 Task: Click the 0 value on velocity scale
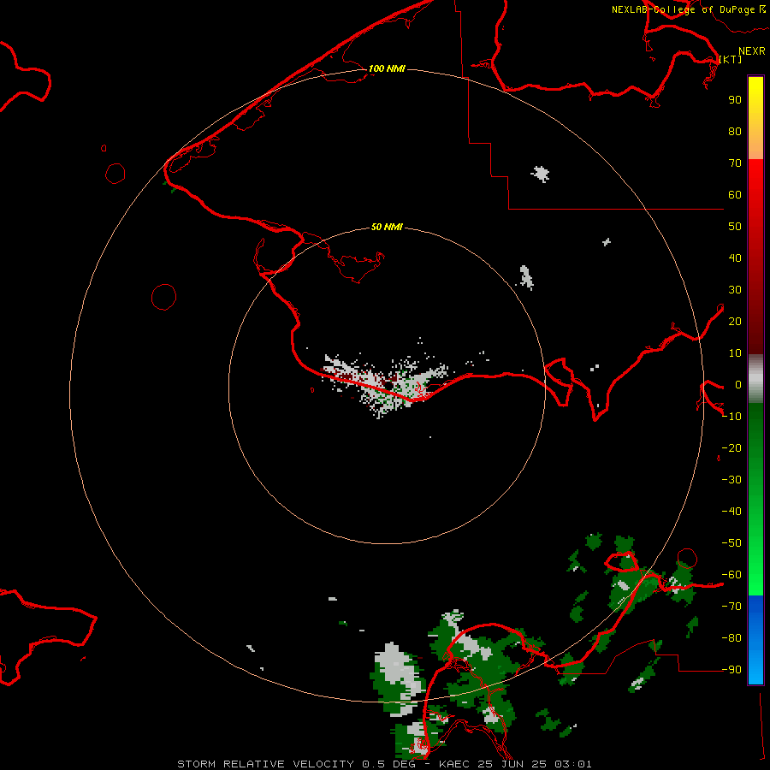[x=738, y=384]
